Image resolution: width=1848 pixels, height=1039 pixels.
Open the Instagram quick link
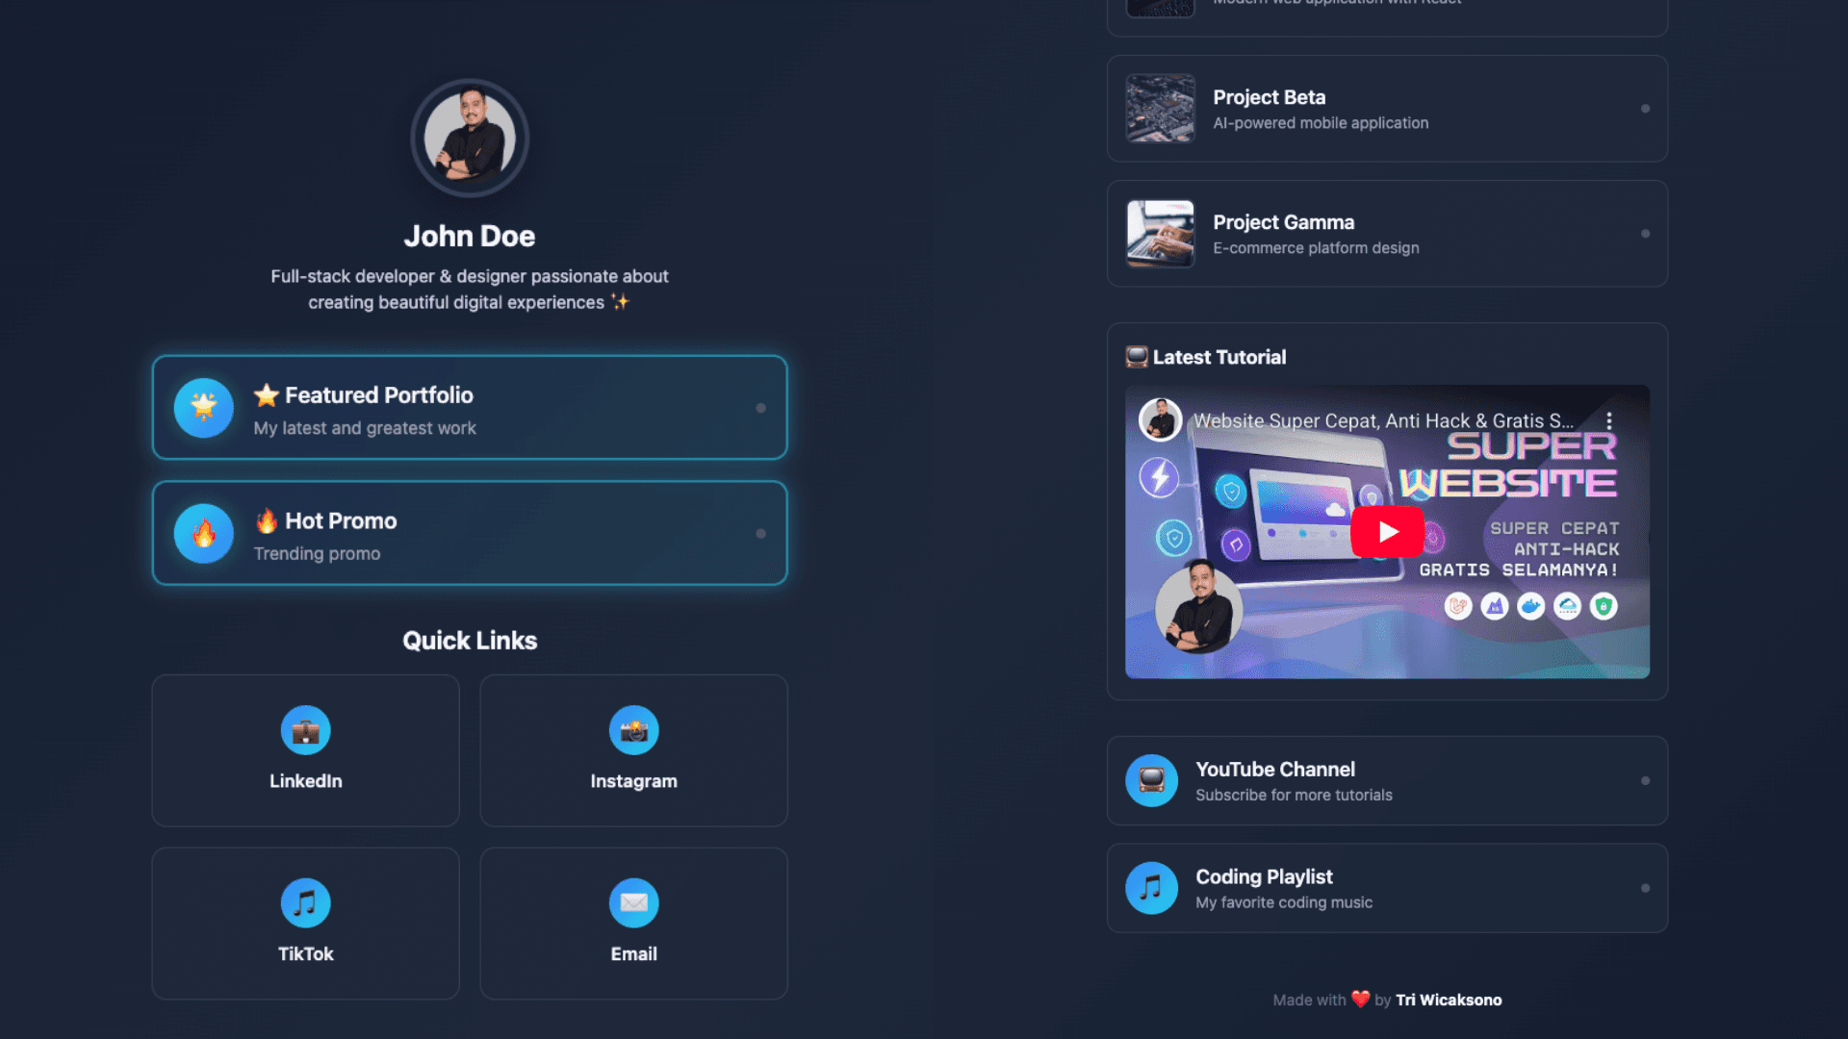click(634, 750)
